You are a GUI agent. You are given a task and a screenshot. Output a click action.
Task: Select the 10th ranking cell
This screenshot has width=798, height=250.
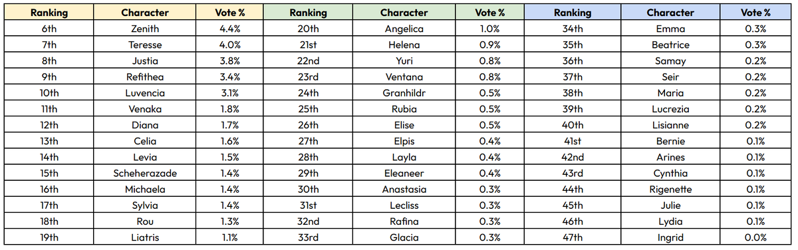pos(49,93)
